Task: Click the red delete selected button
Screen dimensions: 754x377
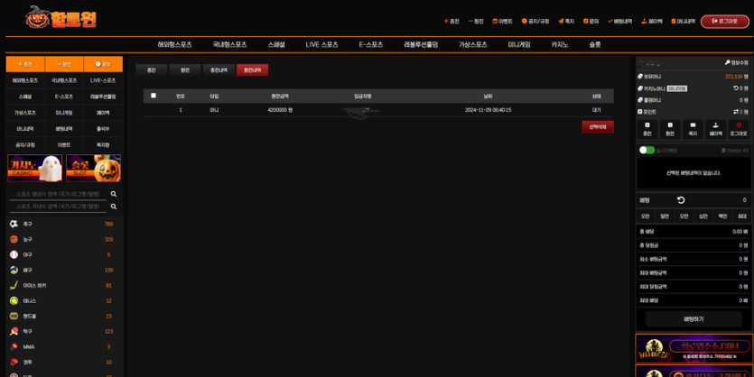Action: click(x=598, y=127)
